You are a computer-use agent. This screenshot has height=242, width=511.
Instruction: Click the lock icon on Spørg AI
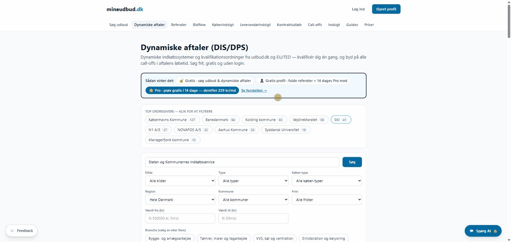[495, 231]
